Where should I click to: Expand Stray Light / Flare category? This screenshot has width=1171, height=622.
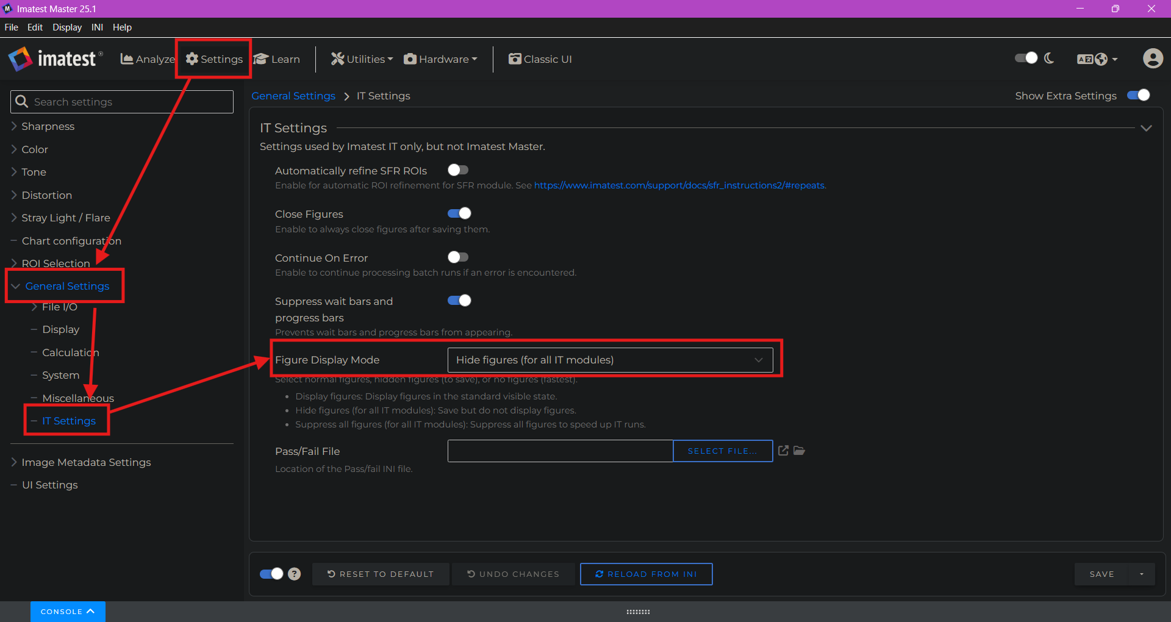click(x=60, y=218)
